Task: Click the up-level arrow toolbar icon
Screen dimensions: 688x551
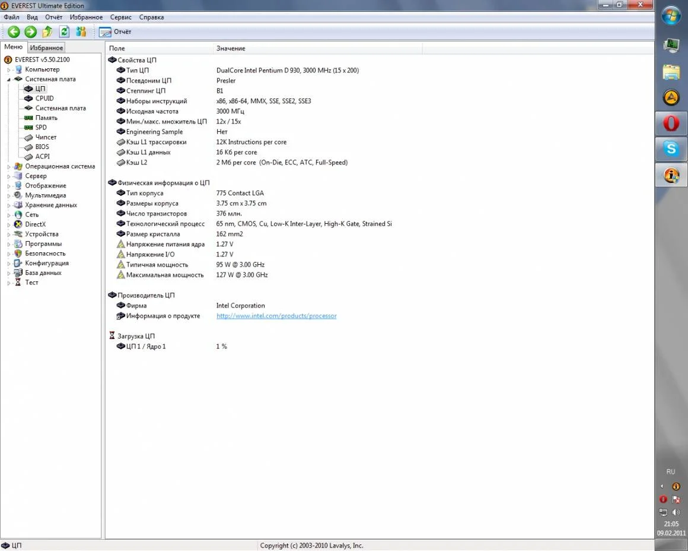Action: coord(47,31)
